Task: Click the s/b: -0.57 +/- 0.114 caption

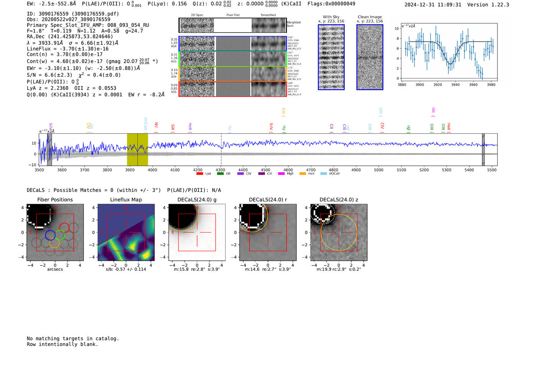Action: [x=126, y=269]
